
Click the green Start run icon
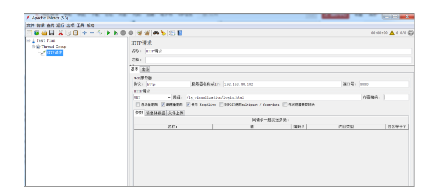tap(108, 33)
